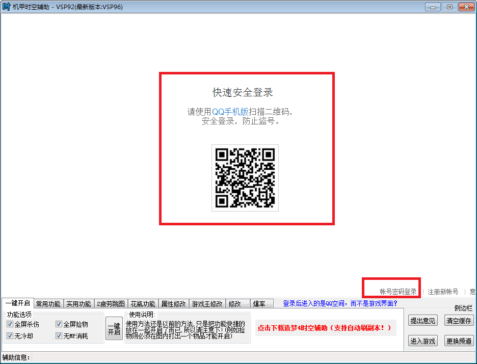Click the 侧边栏 label
The image size is (477, 364).
[x=463, y=308]
